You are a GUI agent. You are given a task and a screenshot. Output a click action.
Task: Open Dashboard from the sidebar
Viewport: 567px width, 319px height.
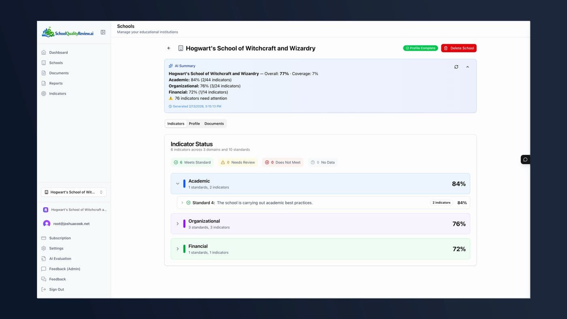[x=58, y=53]
